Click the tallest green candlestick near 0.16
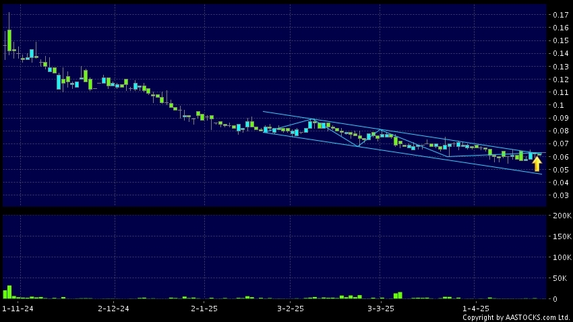573x322 pixels. [9, 40]
